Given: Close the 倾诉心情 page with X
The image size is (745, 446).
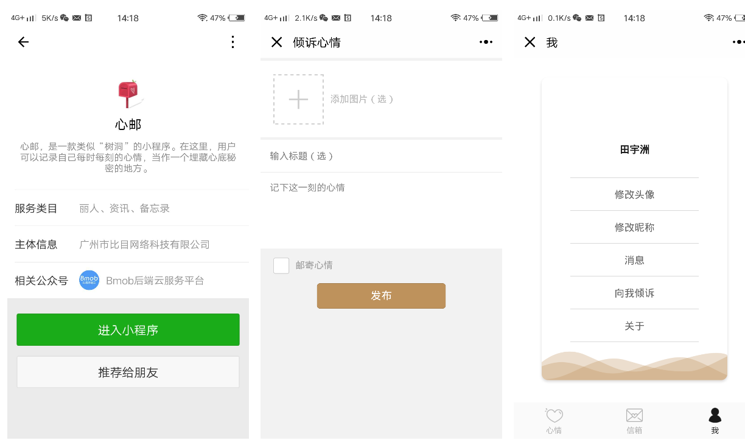Looking at the screenshot, I should pos(276,42).
